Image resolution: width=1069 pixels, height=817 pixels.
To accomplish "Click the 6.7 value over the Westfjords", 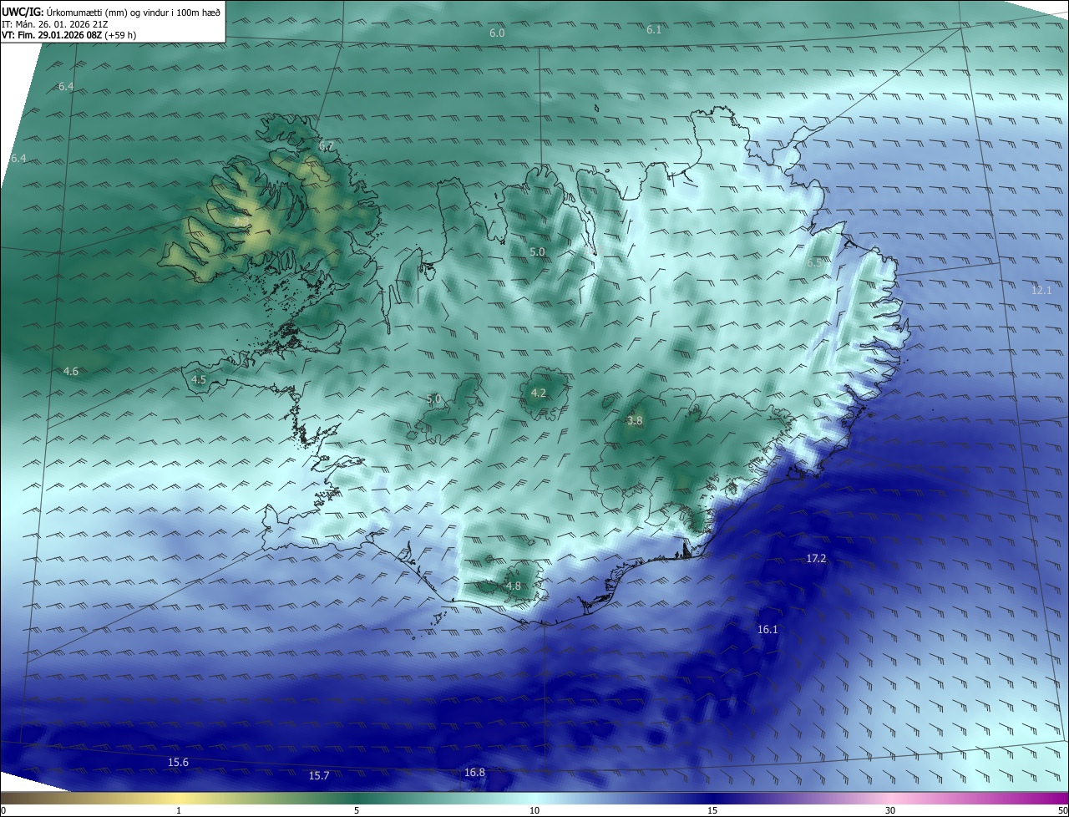I will pyautogui.click(x=326, y=146).
